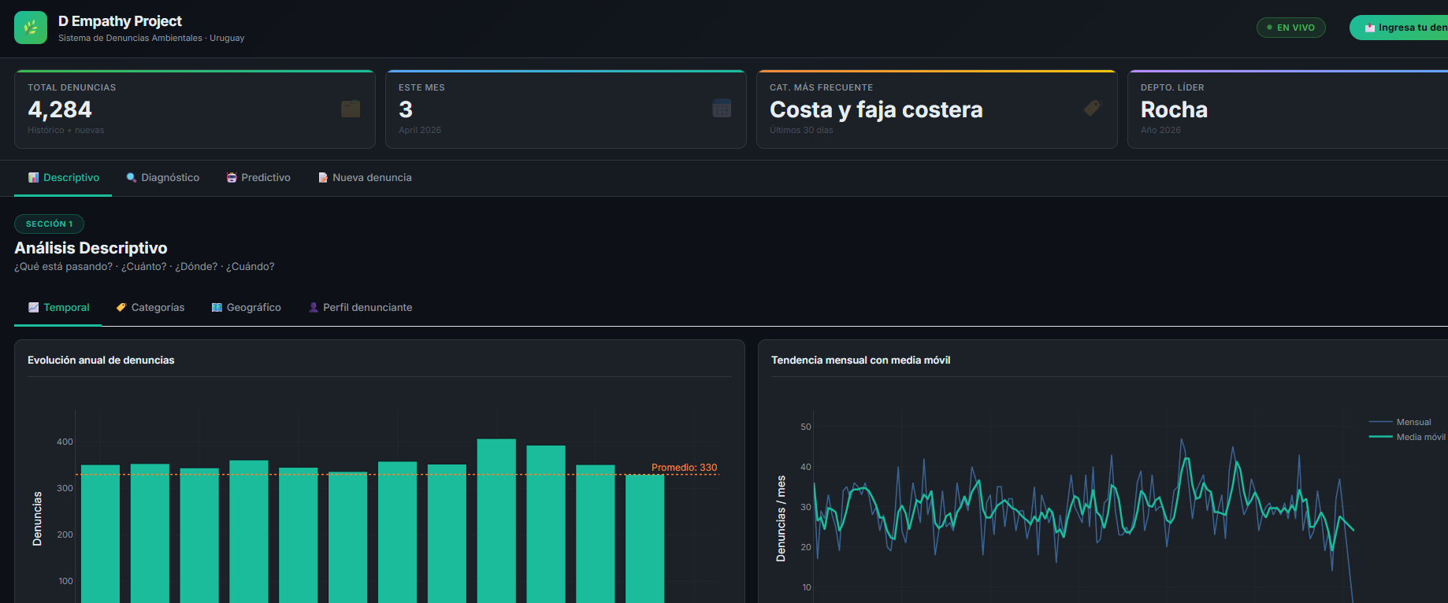Click the EN VIVO status badge
This screenshot has height=603, width=1448.
pyautogui.click(x=1290, y=28)
